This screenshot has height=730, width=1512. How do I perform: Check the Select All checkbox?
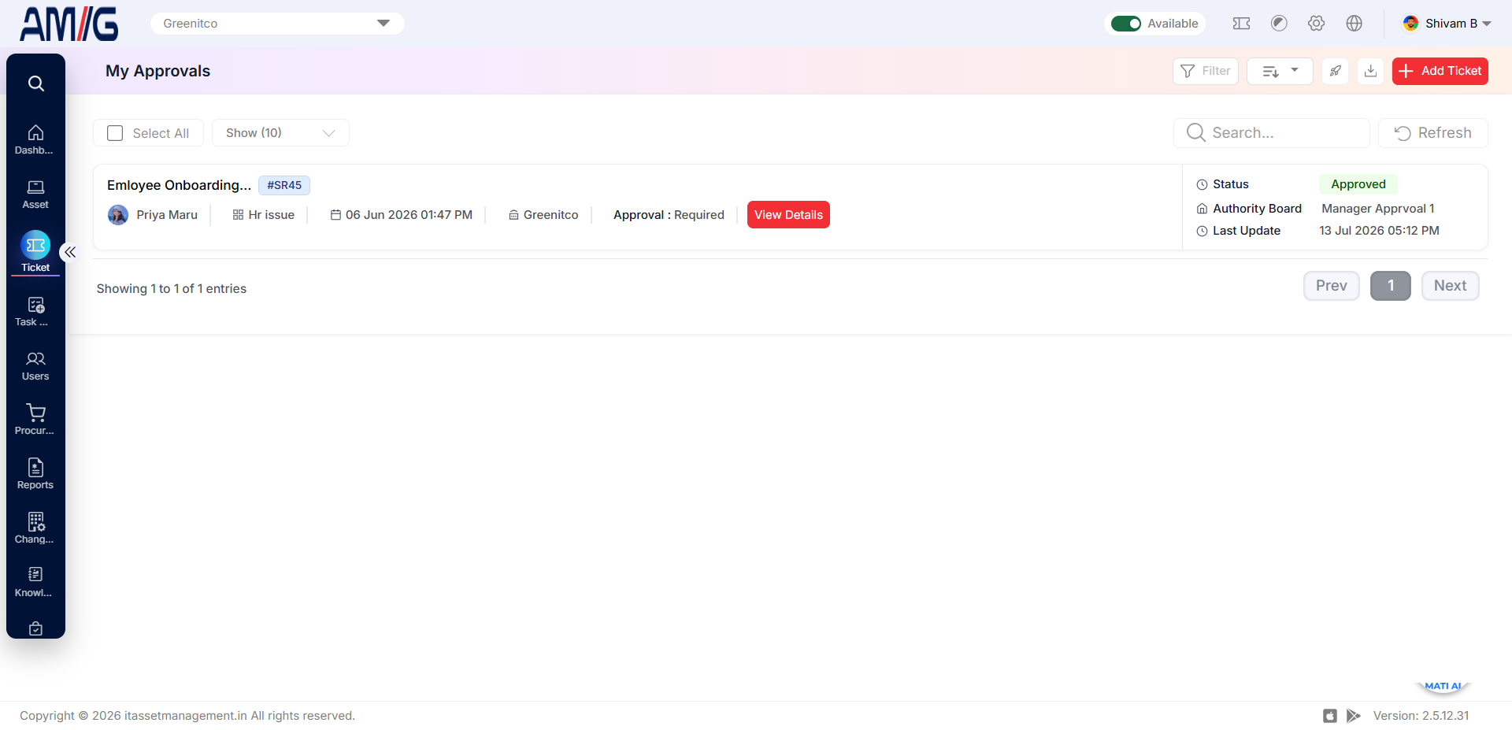[115, 133]
